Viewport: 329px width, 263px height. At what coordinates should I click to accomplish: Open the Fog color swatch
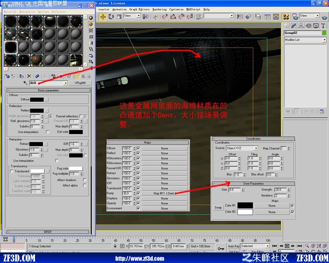(x=76, y=168)
